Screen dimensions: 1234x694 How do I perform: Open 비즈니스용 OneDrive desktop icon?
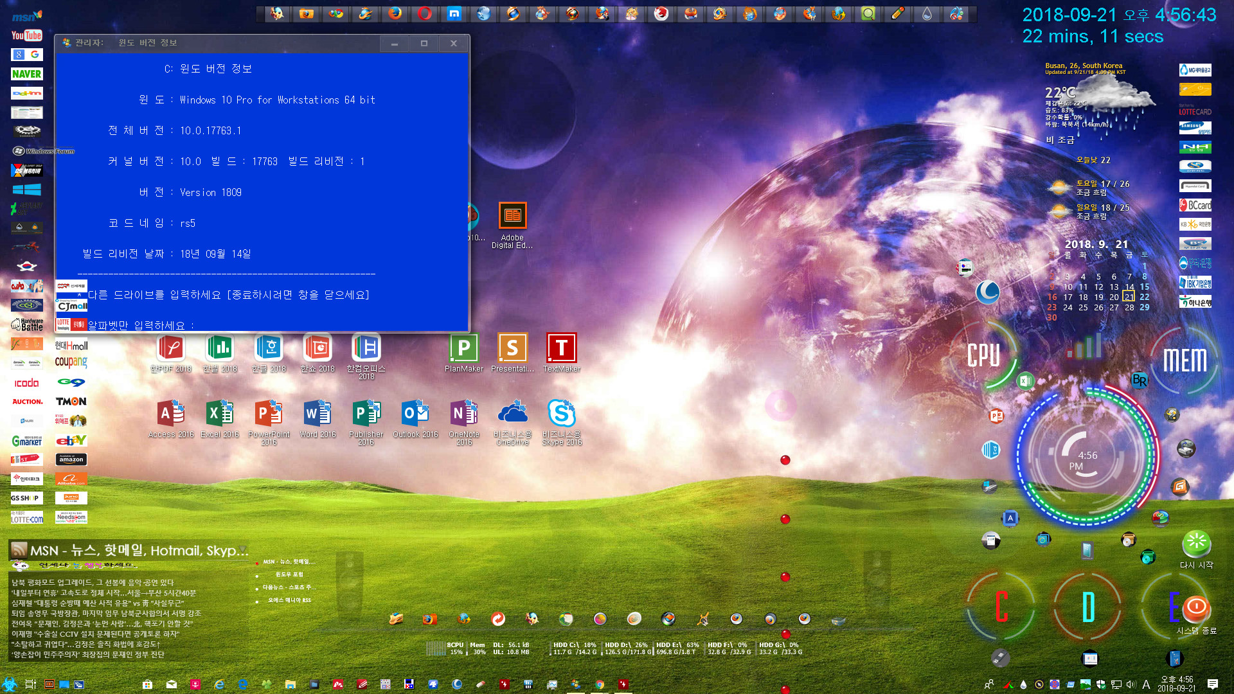pyautogui.click(x=512, y=422)
